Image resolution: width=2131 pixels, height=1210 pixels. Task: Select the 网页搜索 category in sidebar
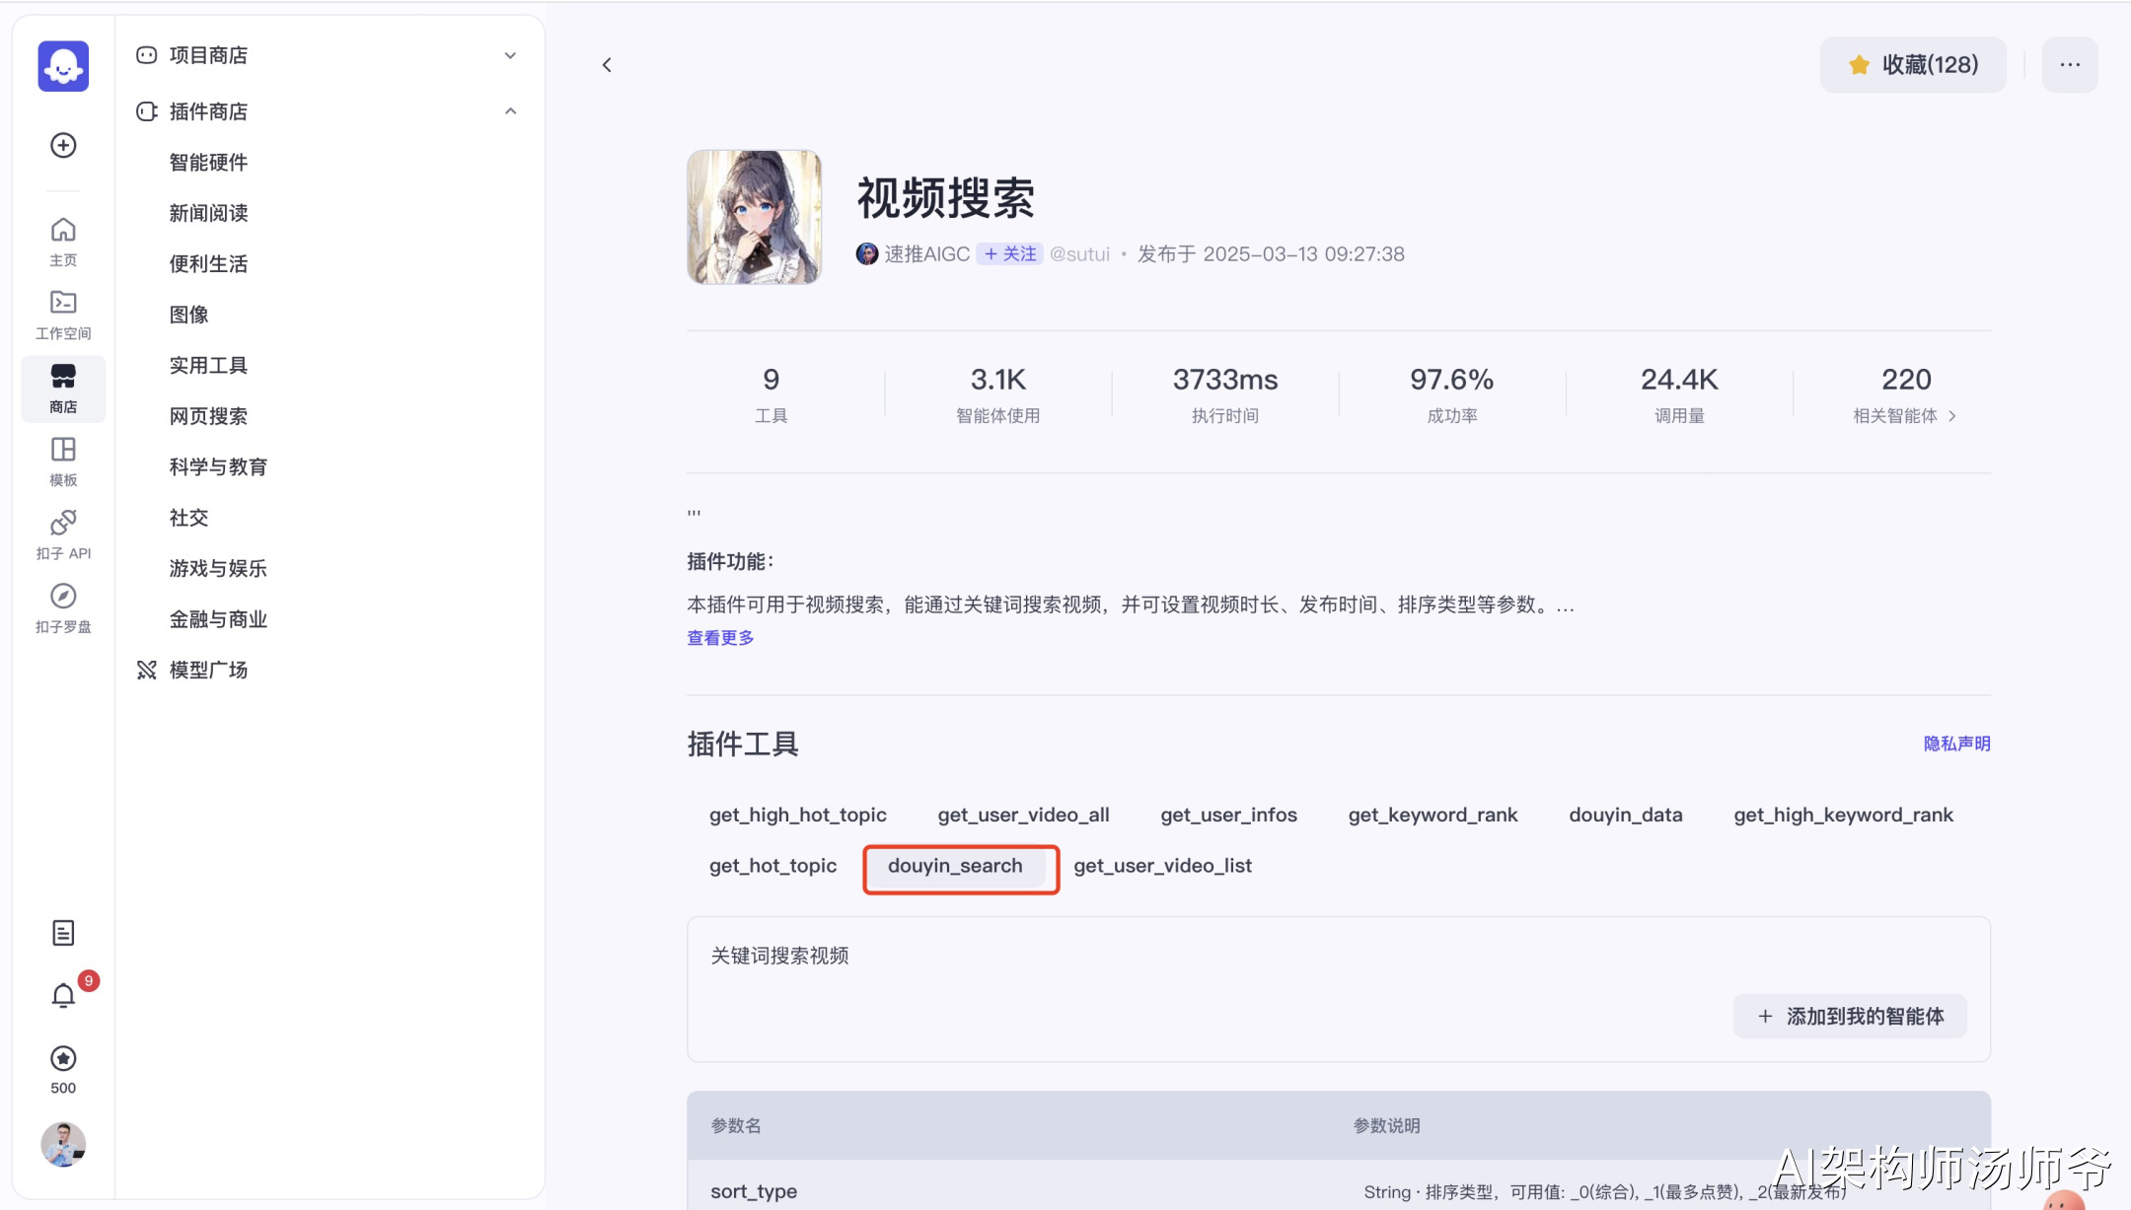pyautogui.click(x=209, y=415)
